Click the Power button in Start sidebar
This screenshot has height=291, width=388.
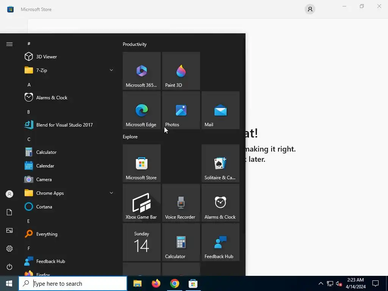click(x=9, y=267)
